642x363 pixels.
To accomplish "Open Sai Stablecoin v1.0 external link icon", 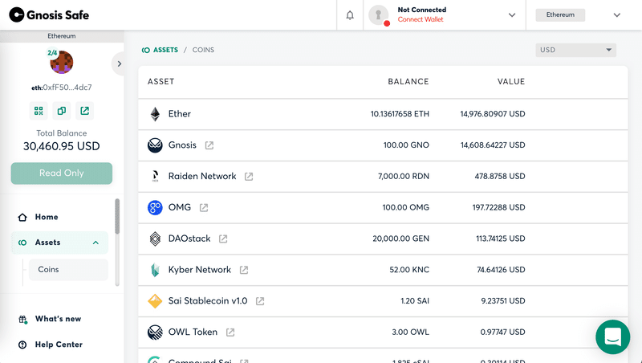I will click(x=260, y=300).
